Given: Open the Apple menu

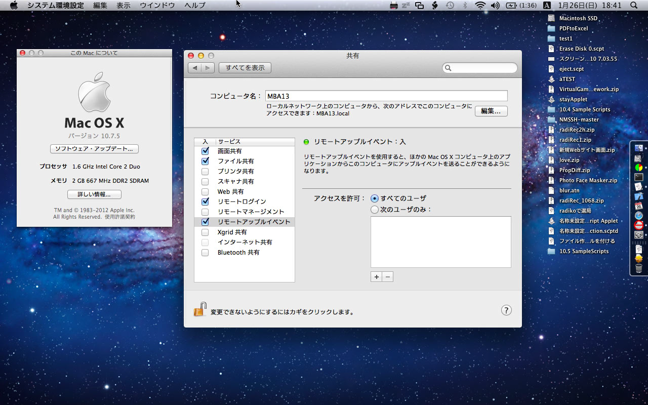Looking at the screenshot, I should point(14,5).
